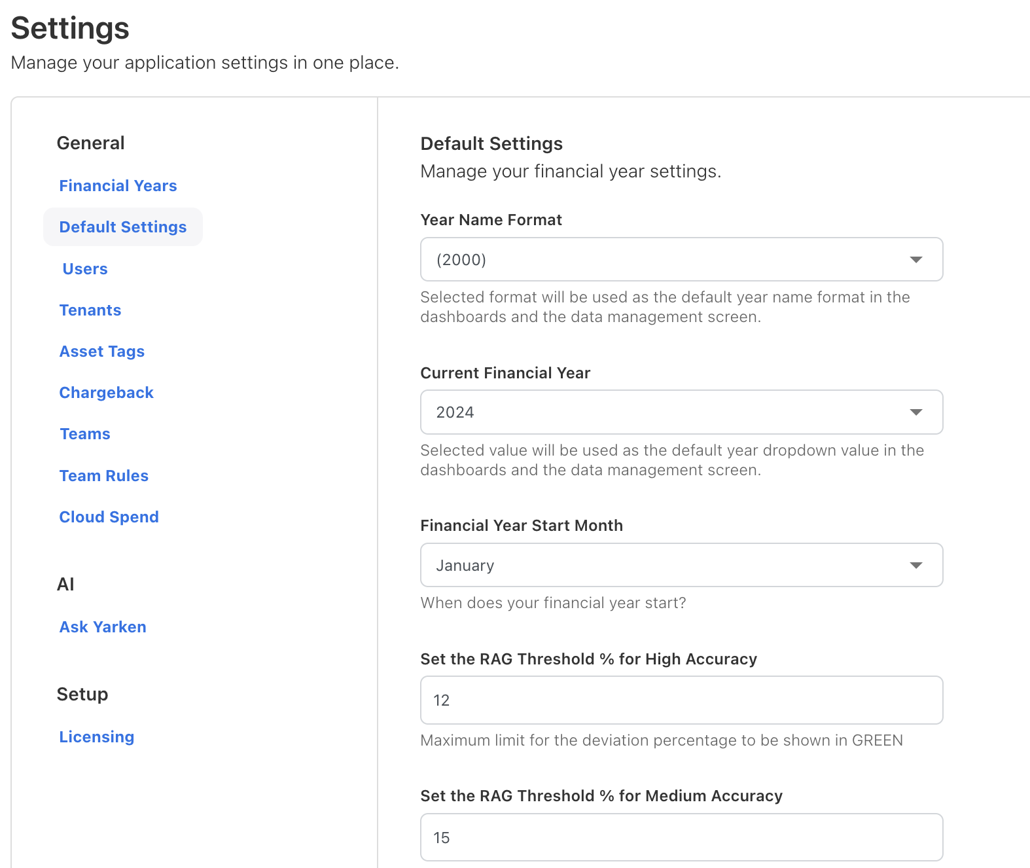Open Ask Yarken AI settings
The width and height of the screenshot is (1030, 868).
tap(103, 627)
